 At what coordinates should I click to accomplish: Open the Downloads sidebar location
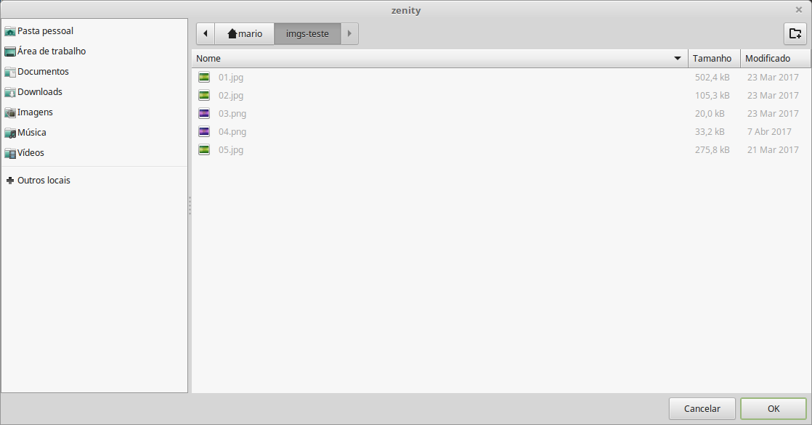(39, 92)
